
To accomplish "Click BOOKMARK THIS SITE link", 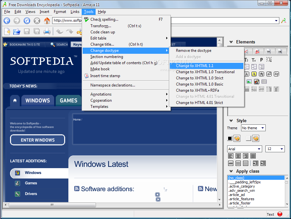I will coord(25,44).
